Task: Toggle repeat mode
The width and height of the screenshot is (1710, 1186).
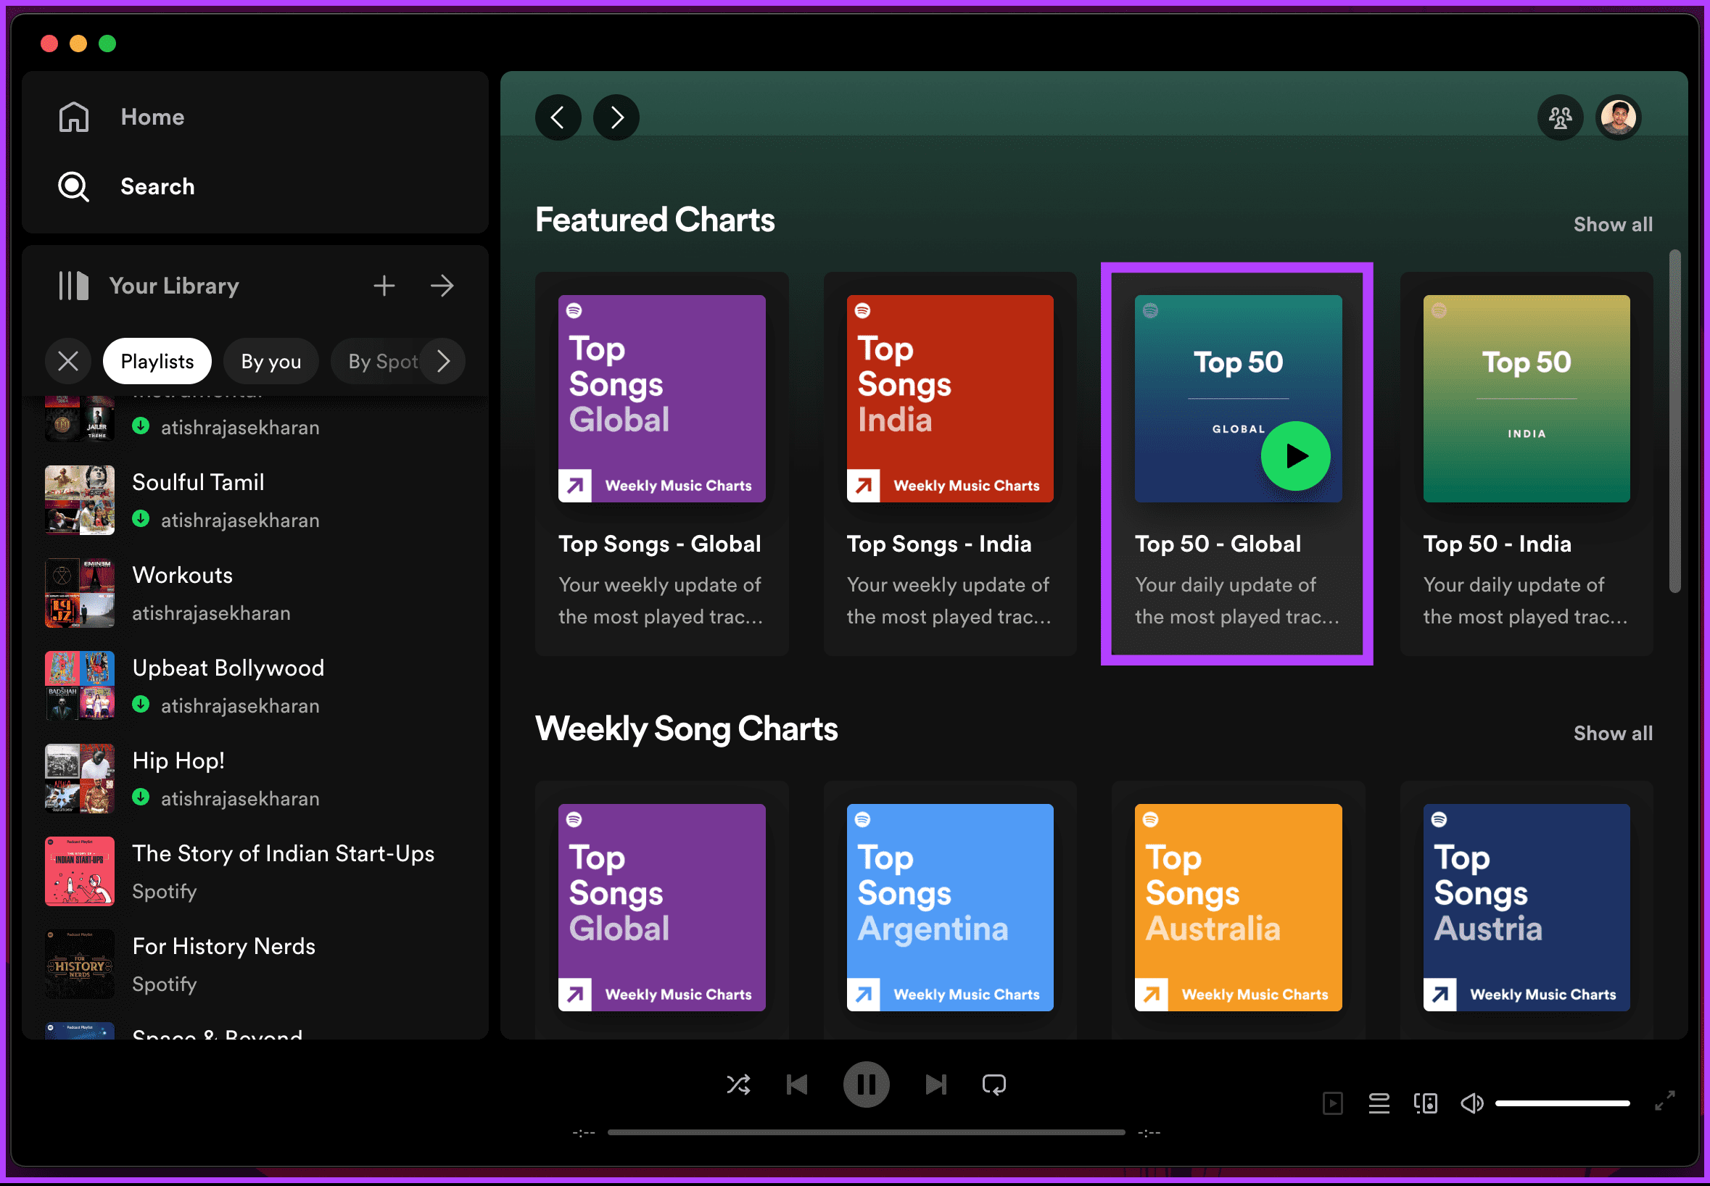Action: point(994,1085)
